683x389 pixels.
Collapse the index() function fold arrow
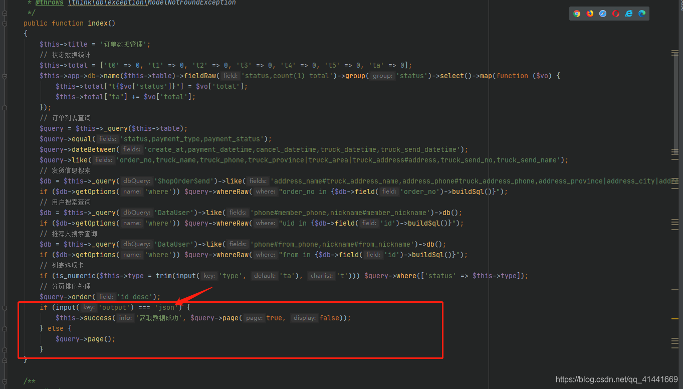(x=5, y=23)
